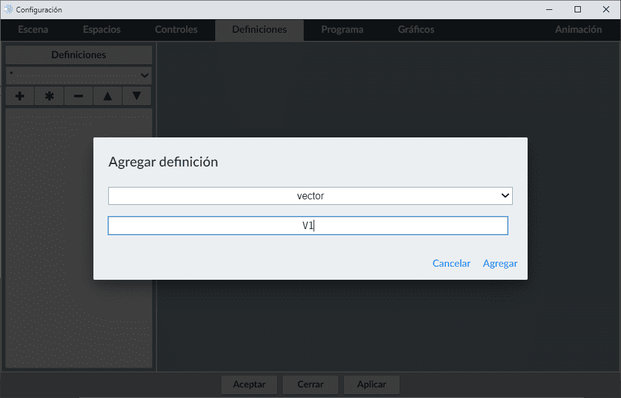The image size is (621, 398).
Task: Go to the Controles tab
Action: pos(176,30)
